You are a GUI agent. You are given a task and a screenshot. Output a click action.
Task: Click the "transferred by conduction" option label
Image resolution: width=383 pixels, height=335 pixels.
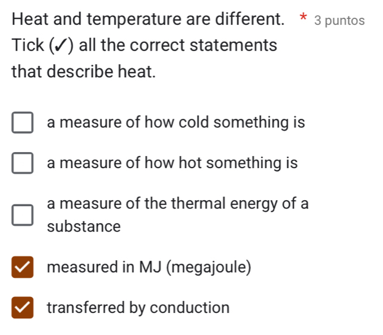[138, 308]
